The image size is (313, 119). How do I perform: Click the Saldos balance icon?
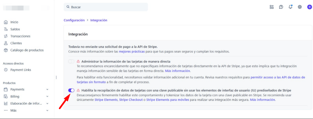pyautogui.click(x=6, y=29)
